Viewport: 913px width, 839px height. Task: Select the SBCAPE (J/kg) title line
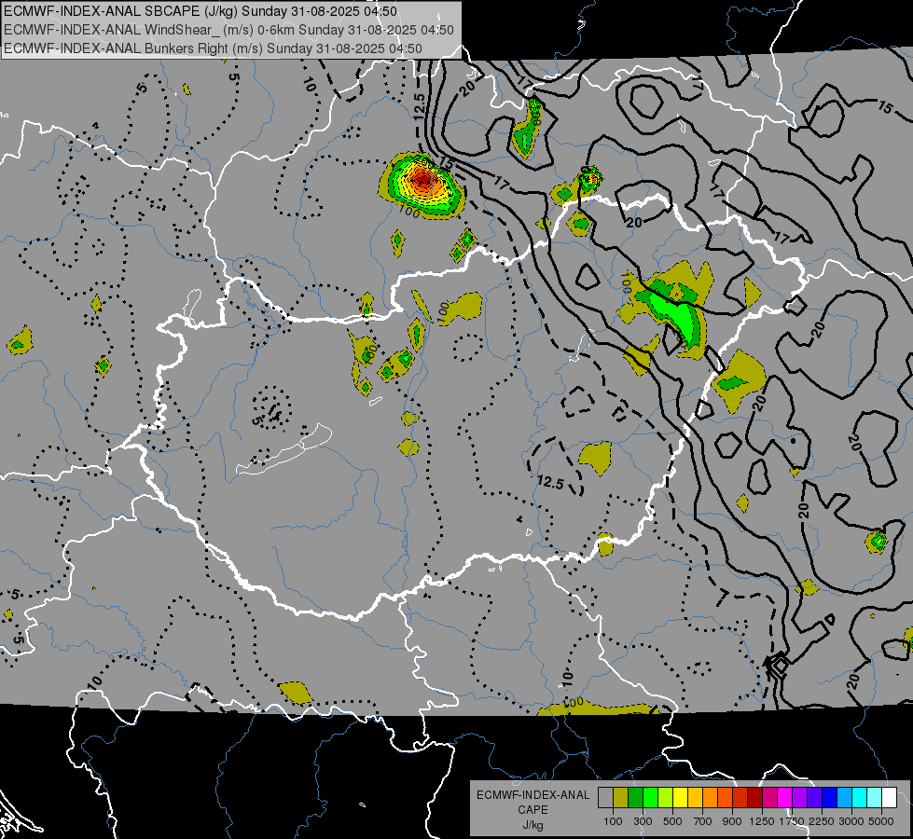[x=201, y=11]
